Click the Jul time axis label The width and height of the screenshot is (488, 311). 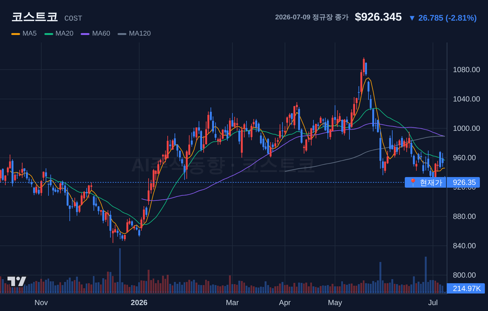pos(433,303)
